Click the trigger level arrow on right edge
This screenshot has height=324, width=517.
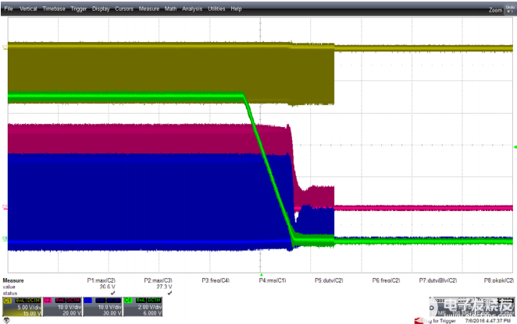(514, 146)
